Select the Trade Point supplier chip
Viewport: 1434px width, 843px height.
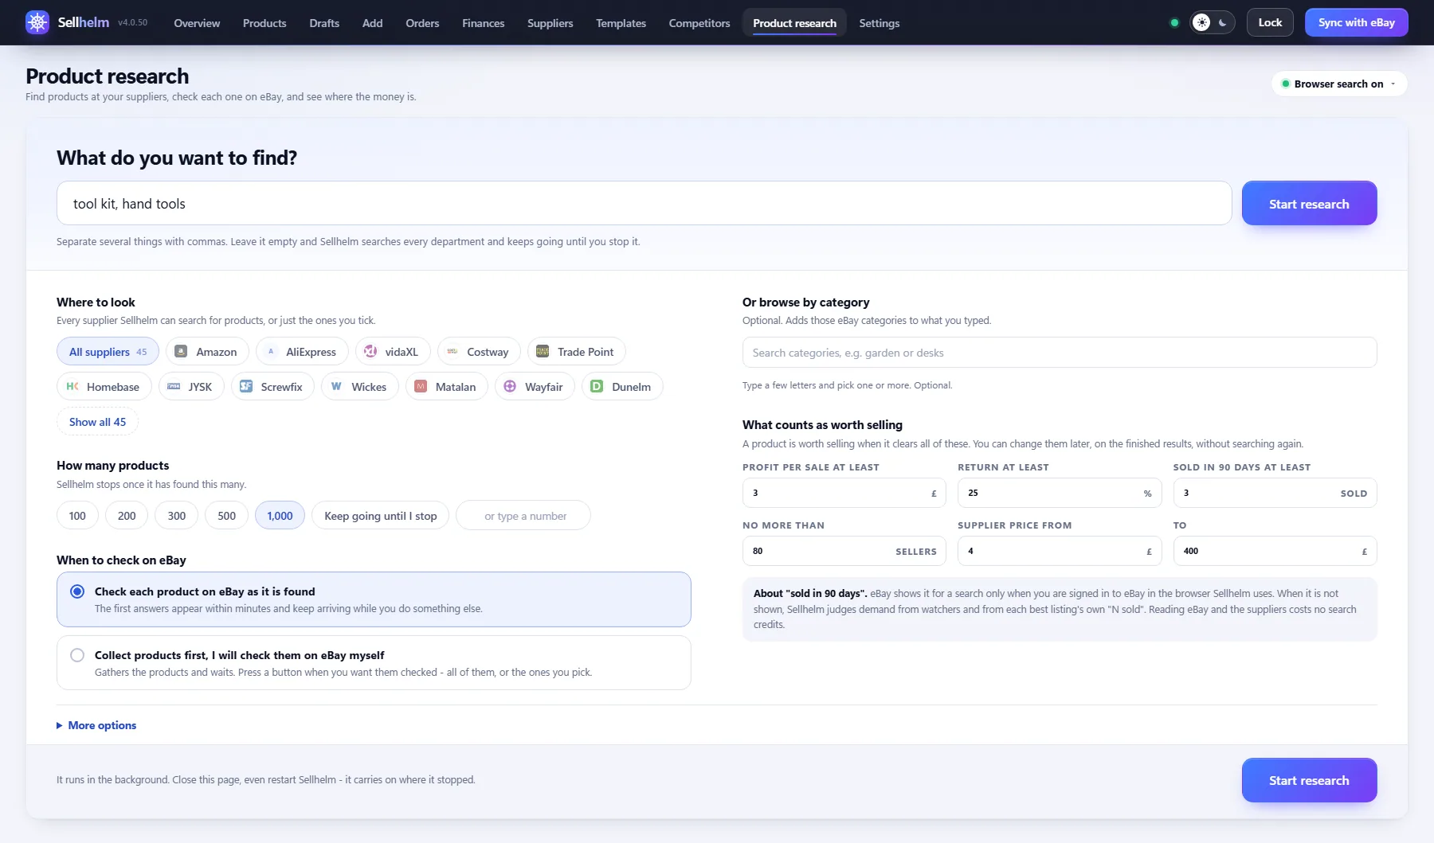point(577,352)
